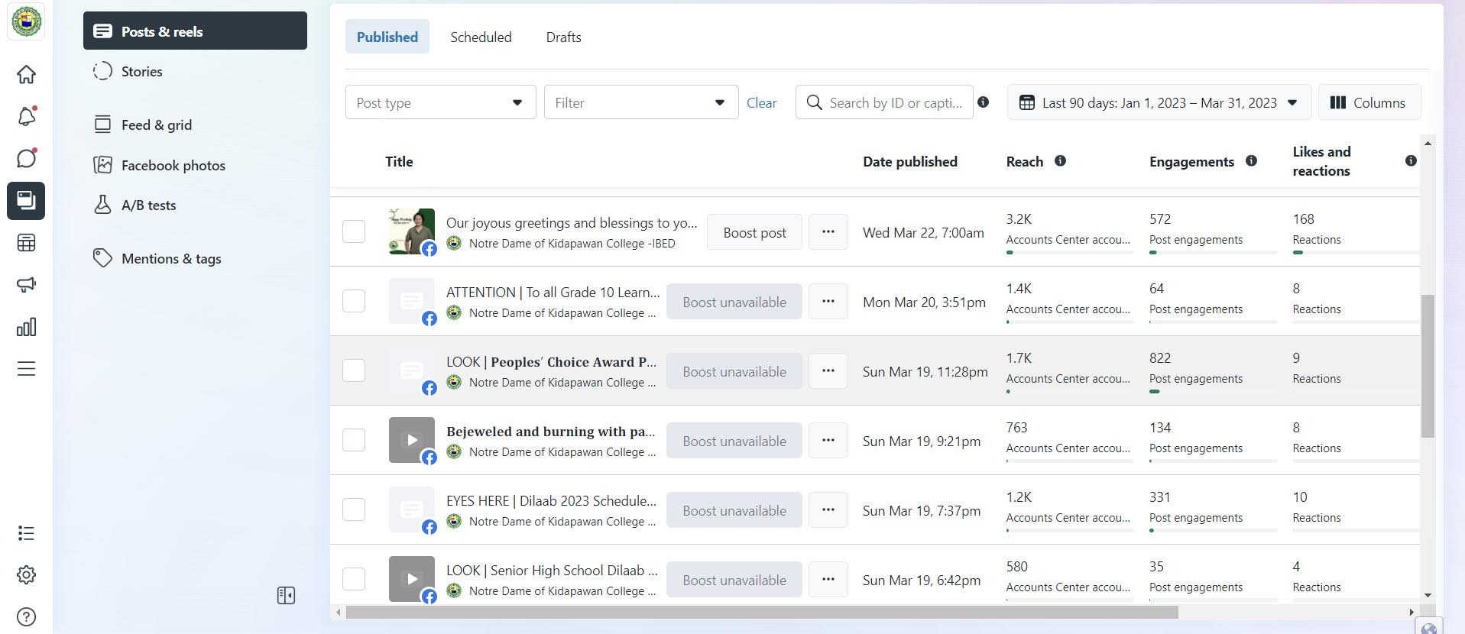The image size is (1465, 634).
Task: Open the Ads megaphone icon
Action: pos(26,285)
